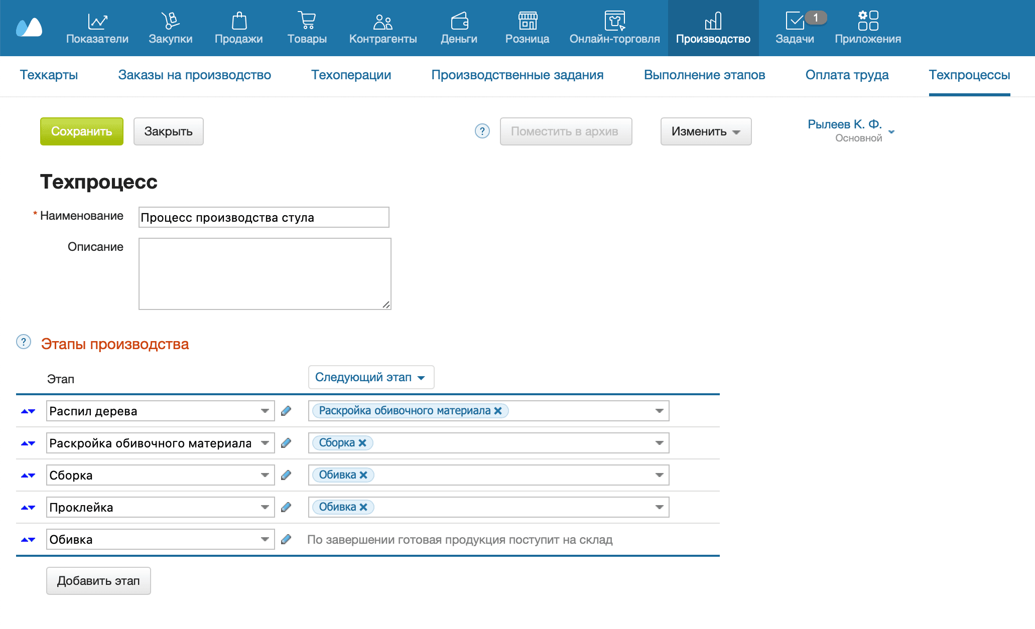Remove Раскройка обивочного материала tag
The image size is (1035, 629).
(x=498, y=411)
